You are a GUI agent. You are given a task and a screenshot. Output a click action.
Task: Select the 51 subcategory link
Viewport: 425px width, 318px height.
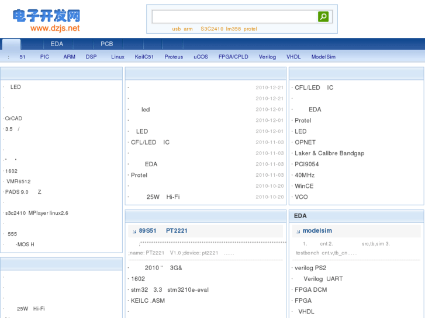pos(22,57)
